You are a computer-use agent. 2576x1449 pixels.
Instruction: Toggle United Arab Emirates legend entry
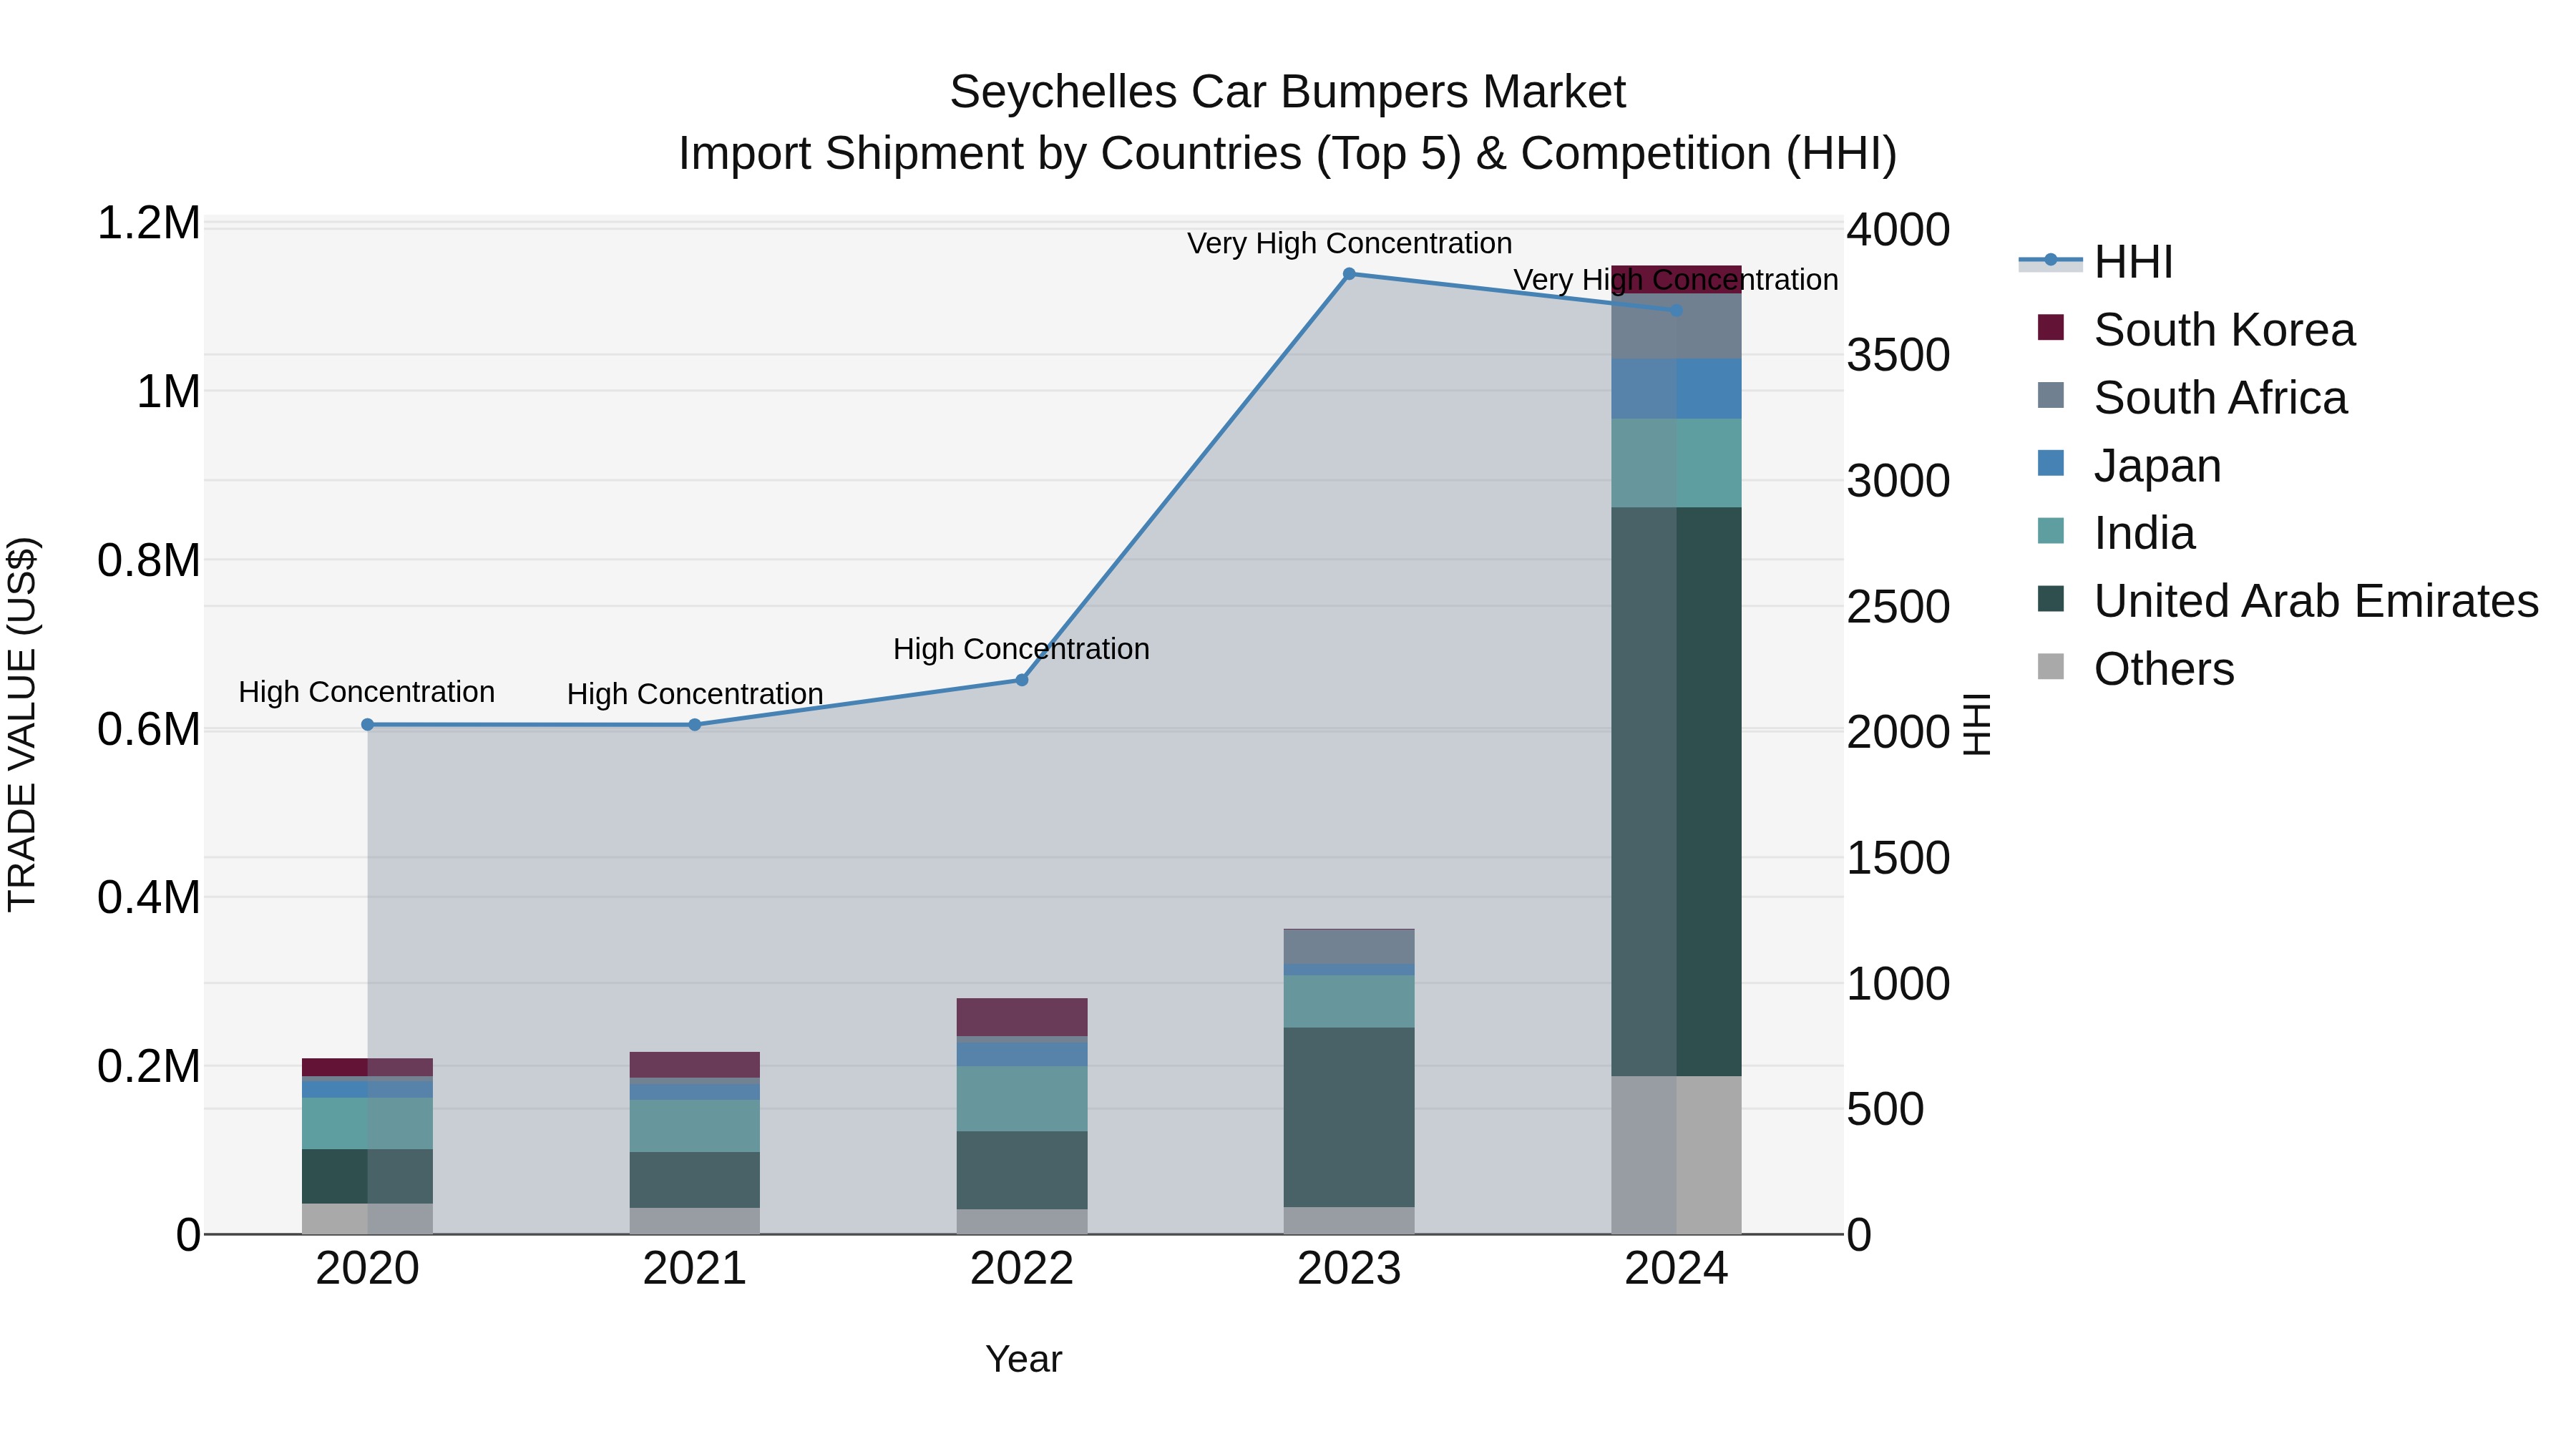2288,601
